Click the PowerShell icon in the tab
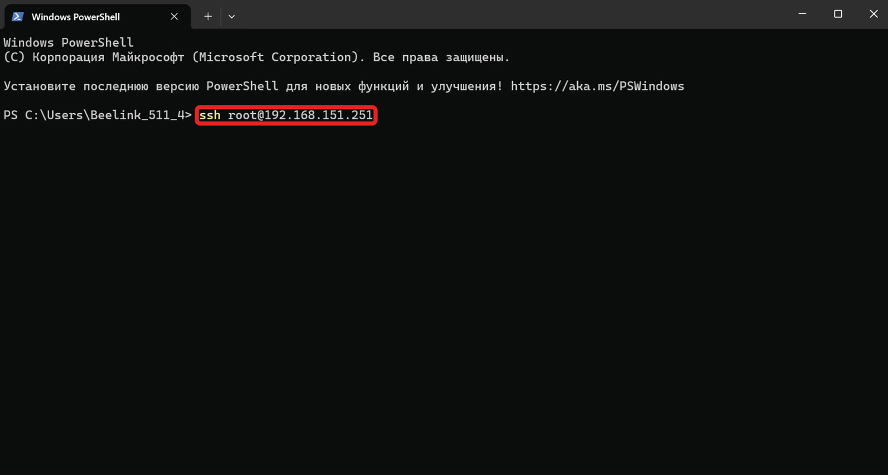 pyautogui.click(x=17, y=17)
